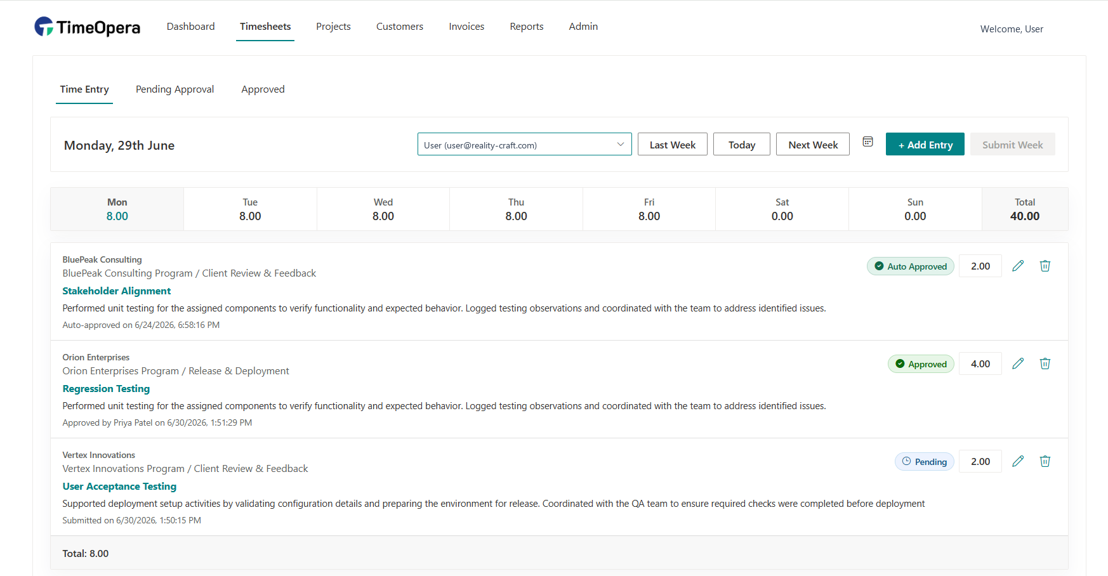The image size is (1108, 576).
Task: Navigate to Last Week
Action: pyautogui.click(x=672, y=144)
